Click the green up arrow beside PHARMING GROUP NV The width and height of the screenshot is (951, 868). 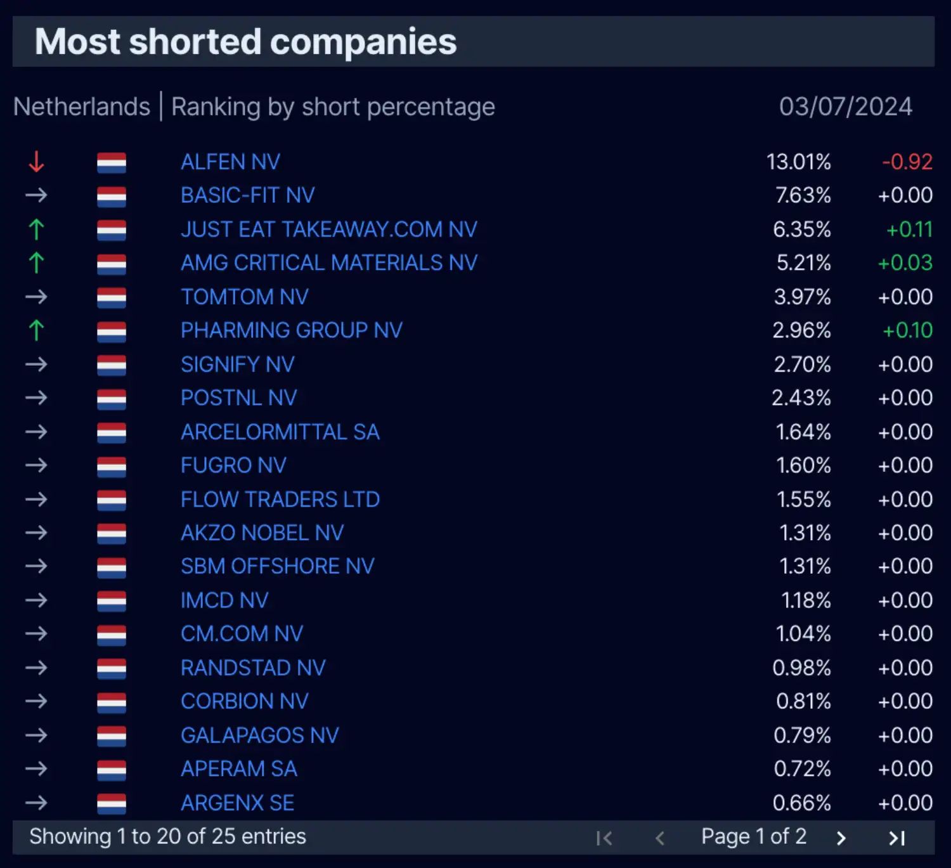(x=36, y=330)
